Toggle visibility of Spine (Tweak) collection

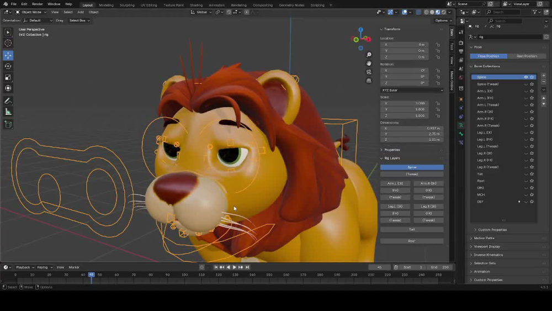pos(526,84)
